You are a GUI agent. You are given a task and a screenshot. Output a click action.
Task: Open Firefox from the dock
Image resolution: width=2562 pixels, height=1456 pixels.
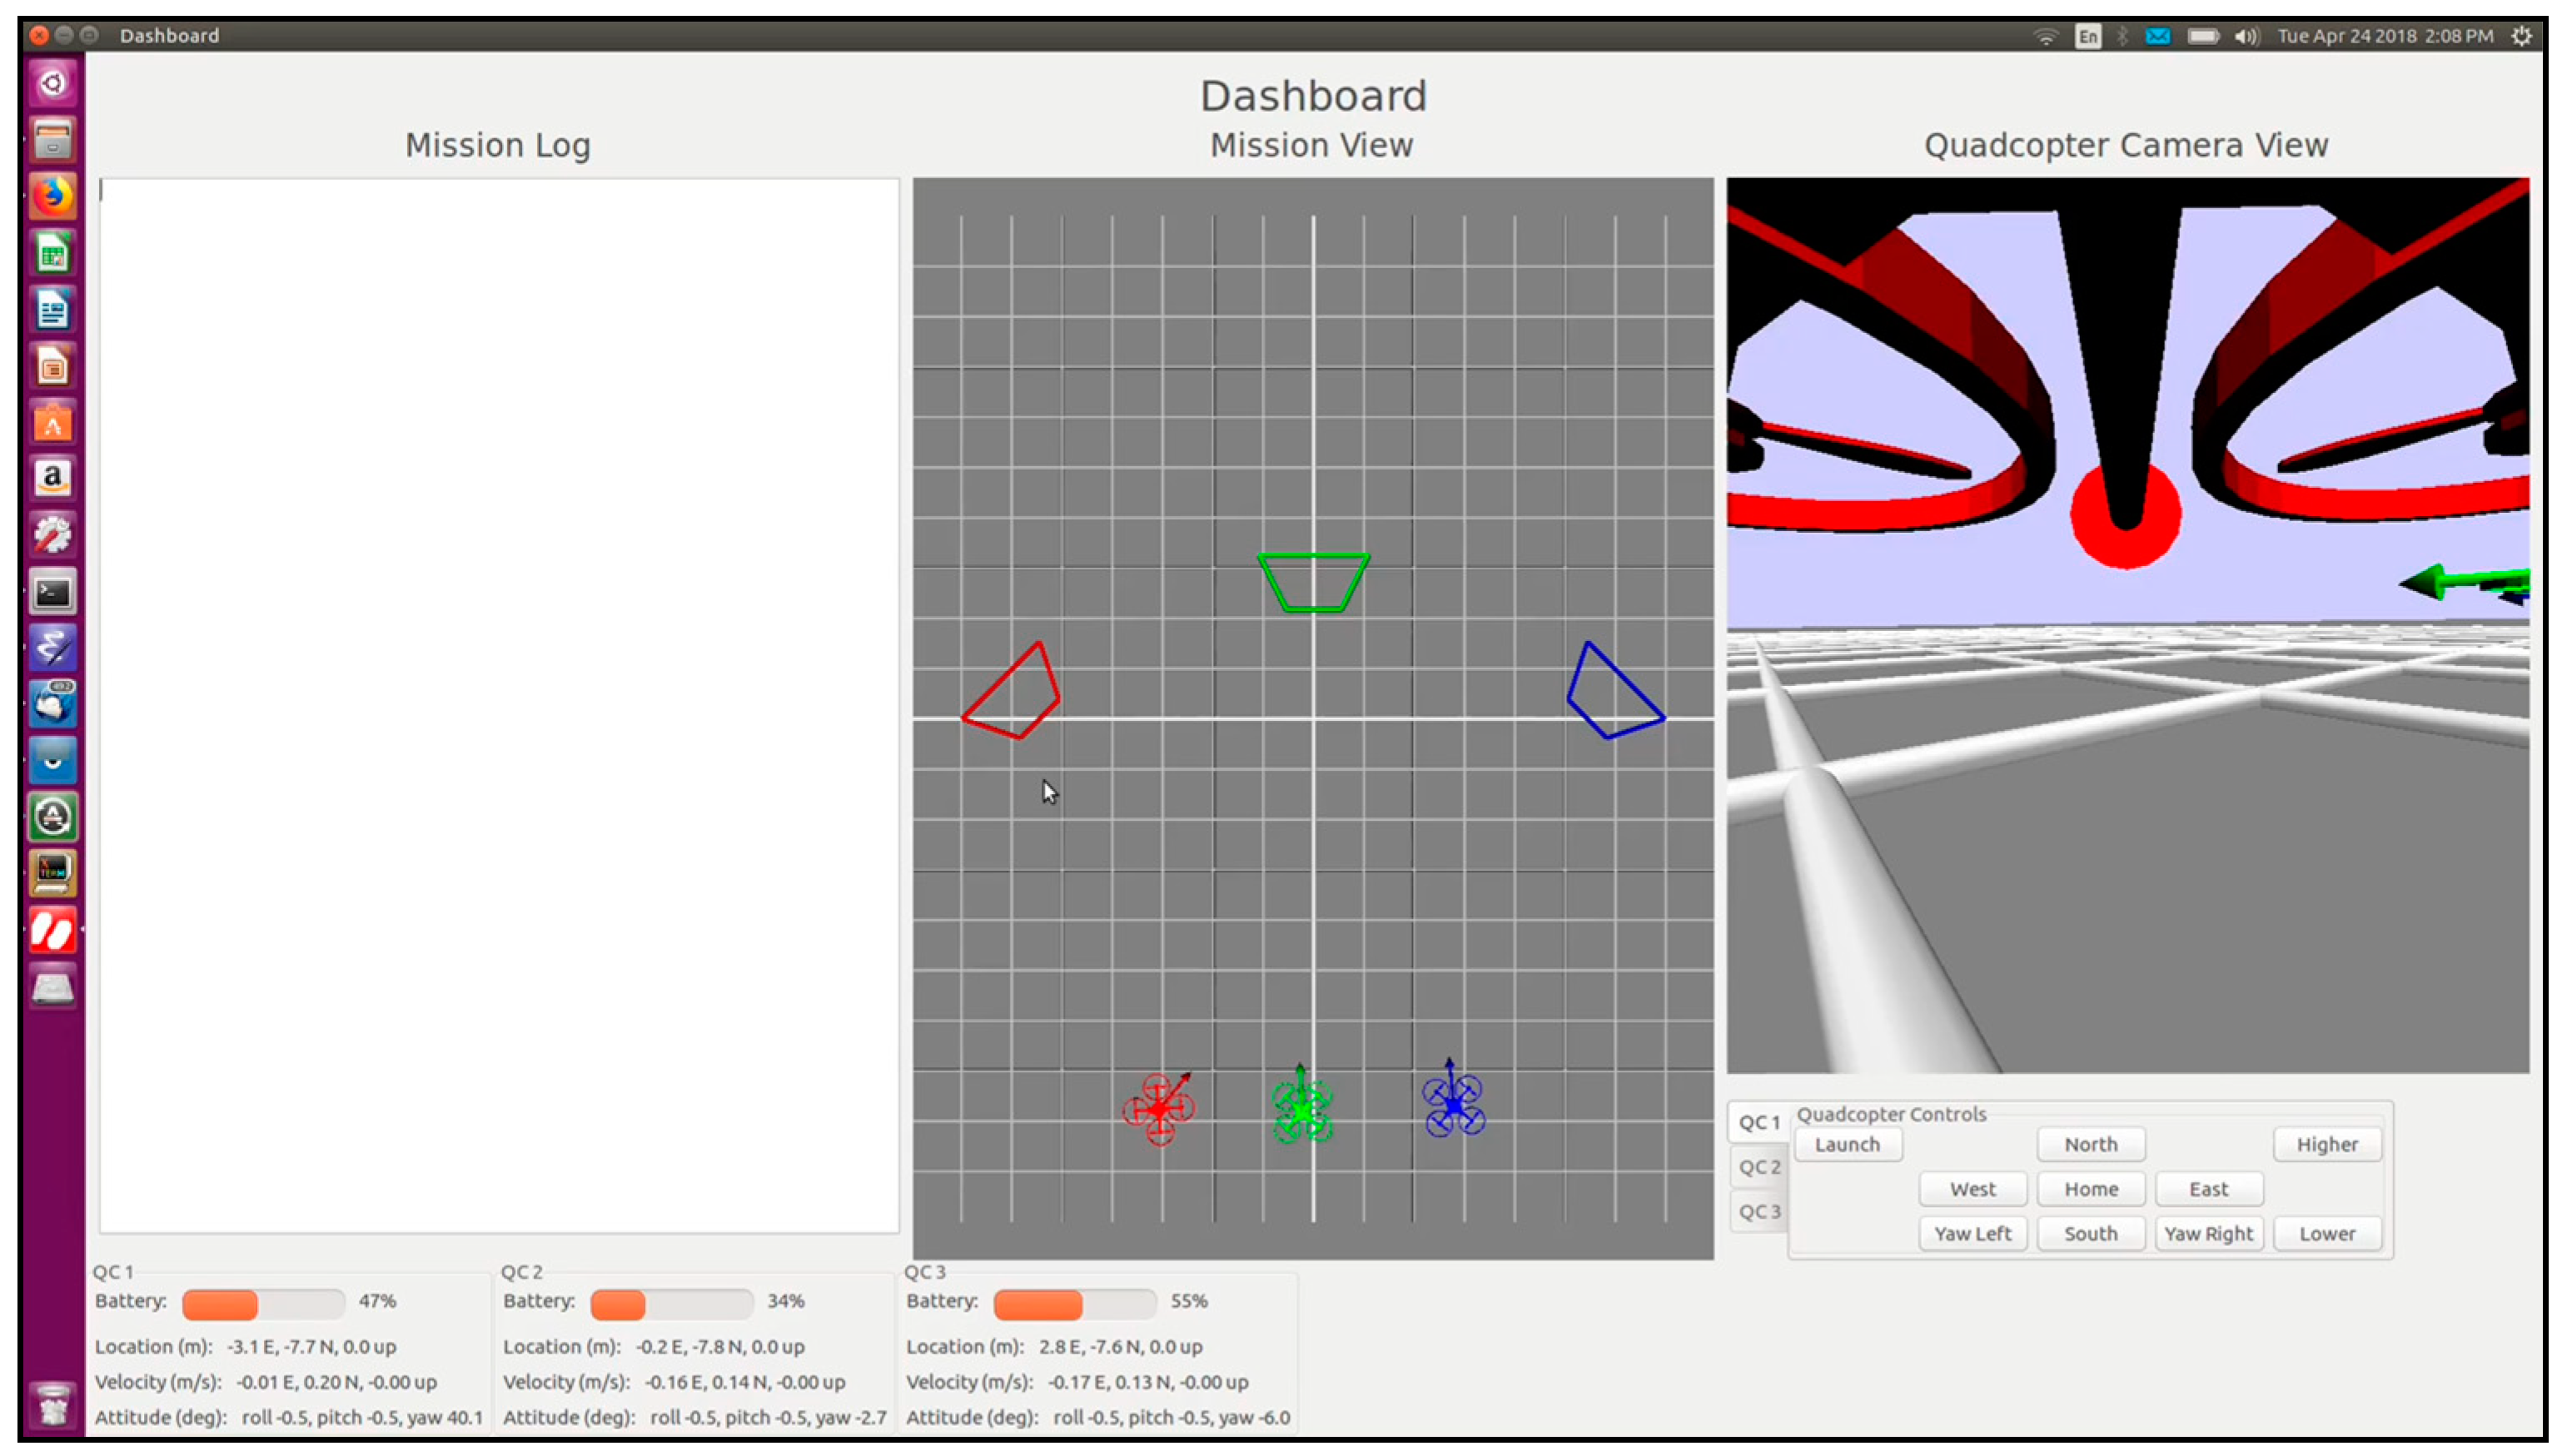(52, 195)
